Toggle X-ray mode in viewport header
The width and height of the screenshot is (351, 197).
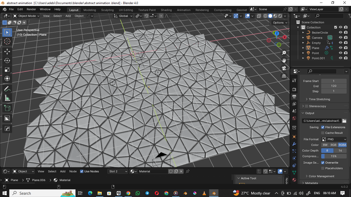[259, 16]
